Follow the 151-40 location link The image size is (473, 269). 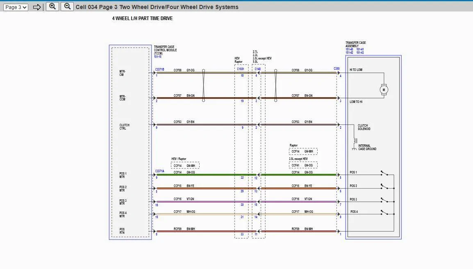[x=349, y=49]
